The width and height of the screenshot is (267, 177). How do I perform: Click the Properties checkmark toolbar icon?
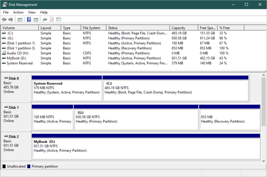click(x=52, y=19)
